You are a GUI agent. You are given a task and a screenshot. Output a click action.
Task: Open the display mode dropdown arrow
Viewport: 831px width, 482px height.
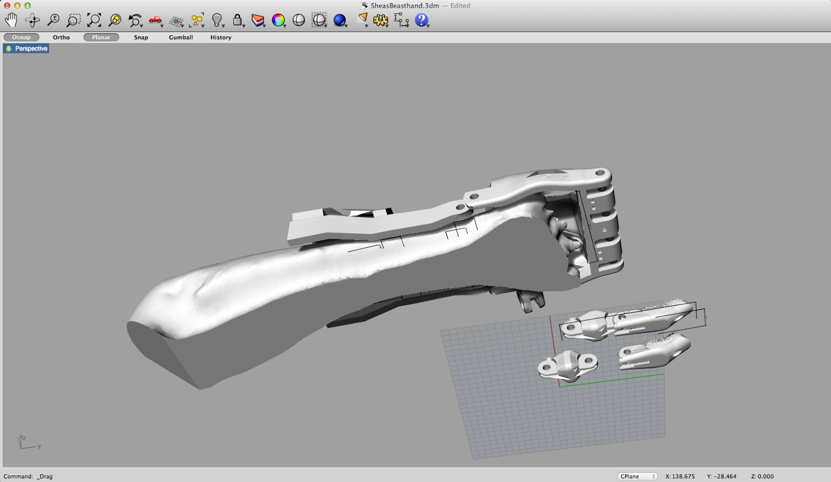pos(345,25)
